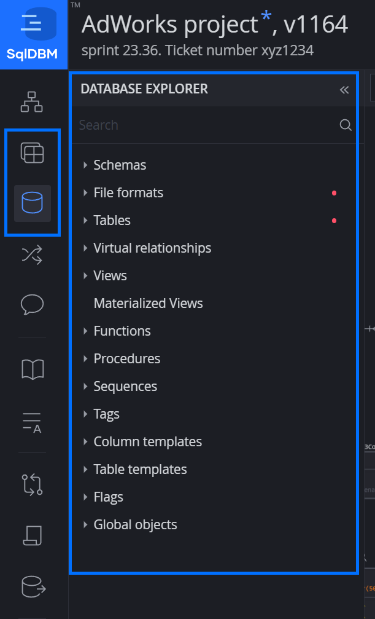The width and height of the screenshot is (375, 619).
Task: Click the red notification dot beside File formats
Action: coord(334,193)
